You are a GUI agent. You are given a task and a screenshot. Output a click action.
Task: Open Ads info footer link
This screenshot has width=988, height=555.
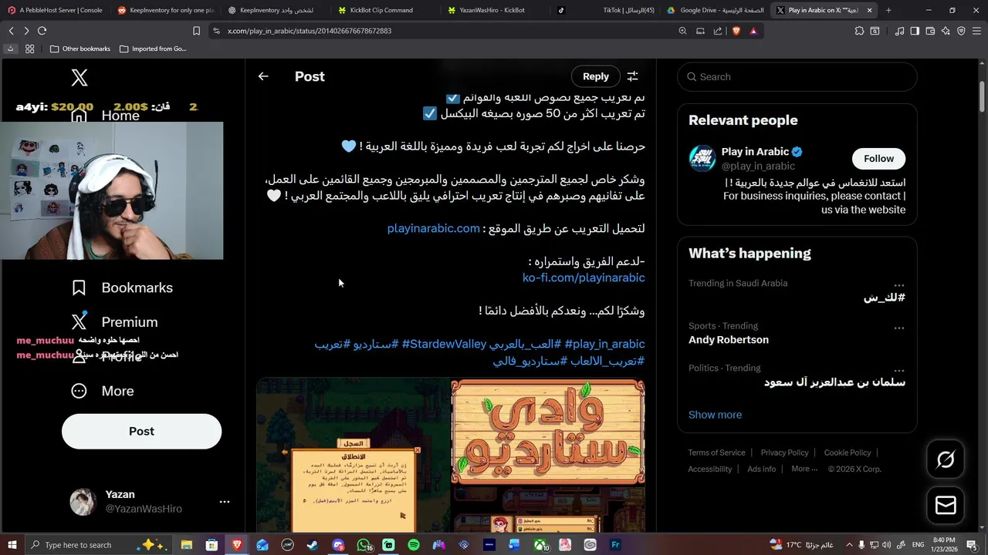761,469
